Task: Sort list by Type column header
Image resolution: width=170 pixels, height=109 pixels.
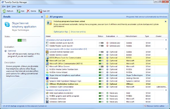Action: click(x=149, y=36)
